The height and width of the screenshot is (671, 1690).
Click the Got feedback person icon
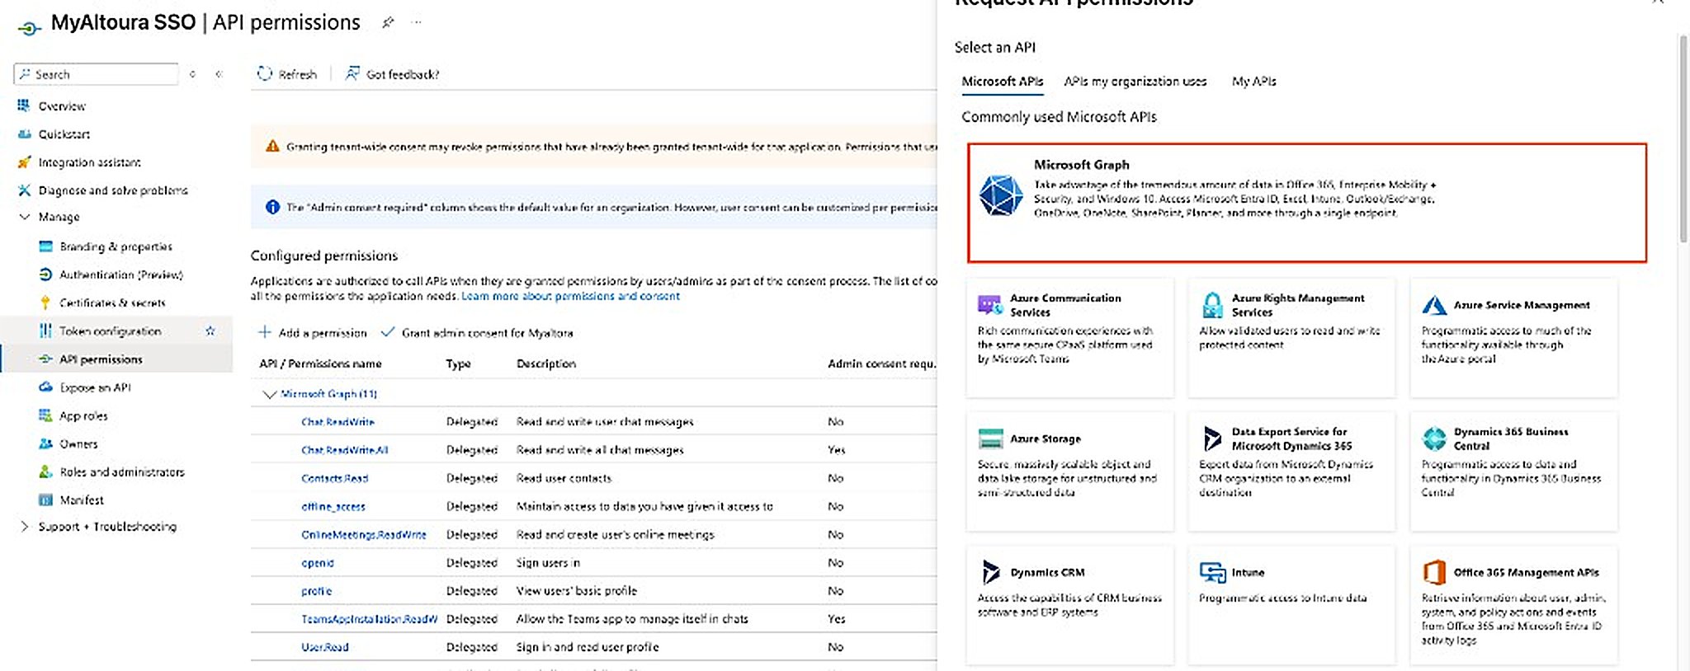click(352, 73)
